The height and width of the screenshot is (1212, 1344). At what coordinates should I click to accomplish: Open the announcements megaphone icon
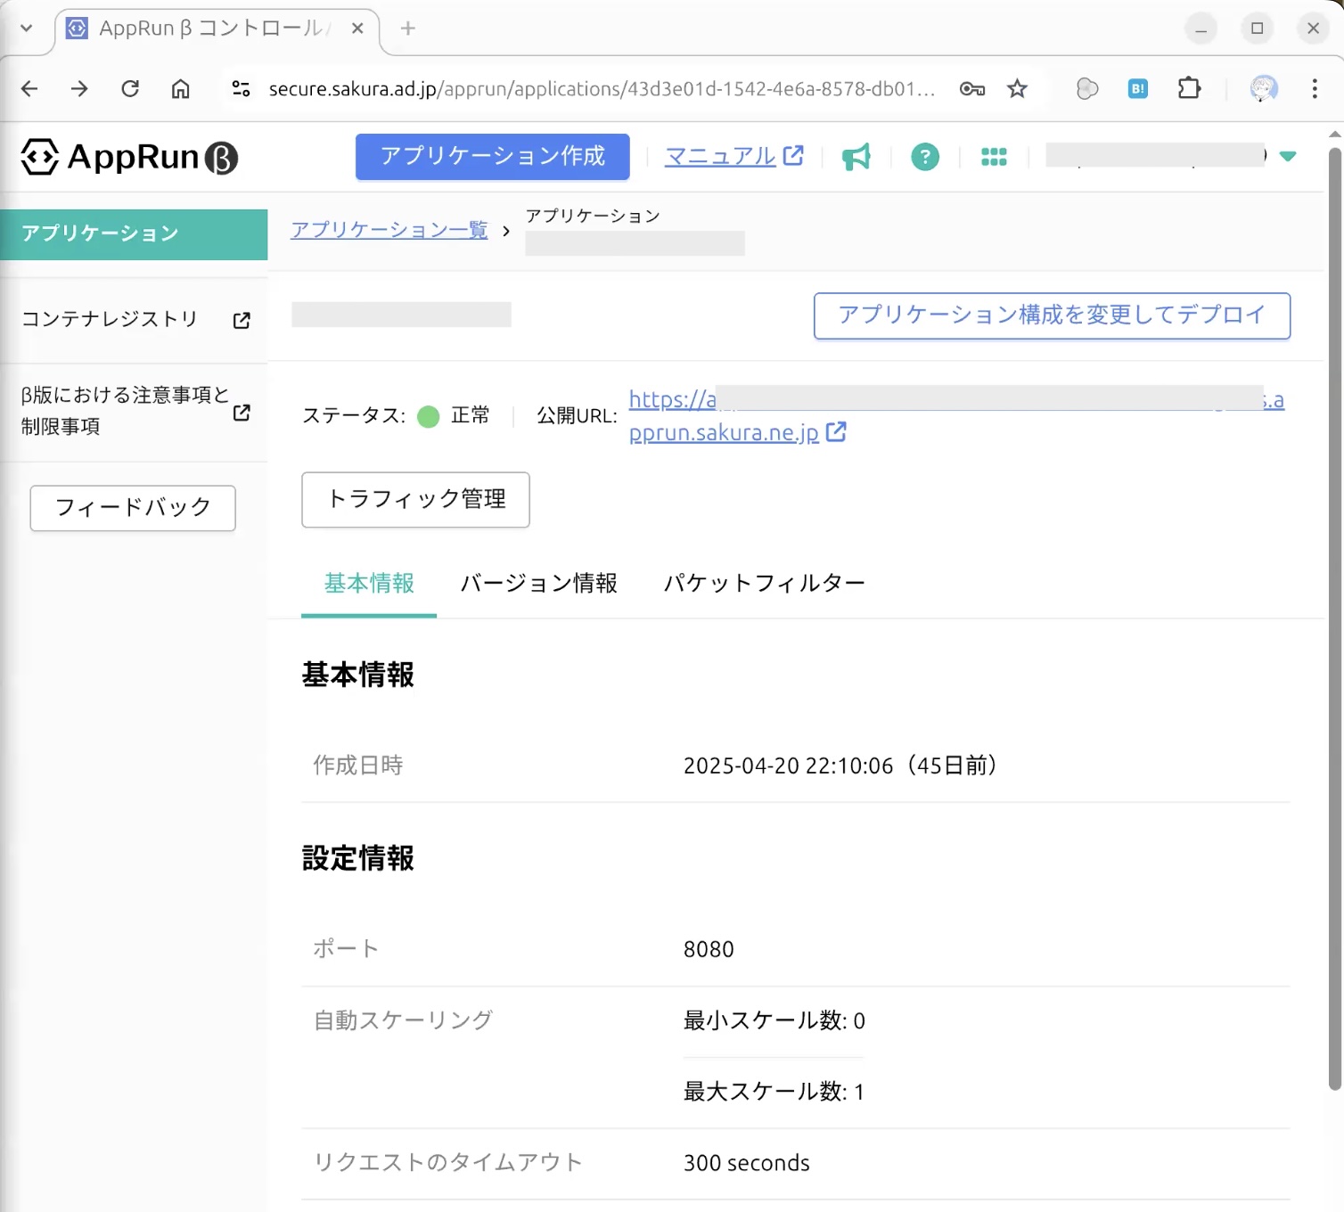click(x=856, y=157)
